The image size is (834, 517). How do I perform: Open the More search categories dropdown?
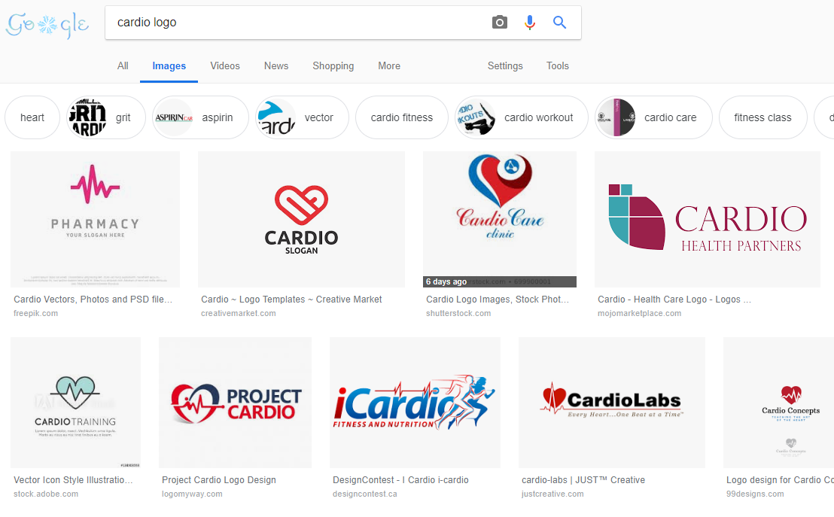pyautogui.click(x=389, y=66)
